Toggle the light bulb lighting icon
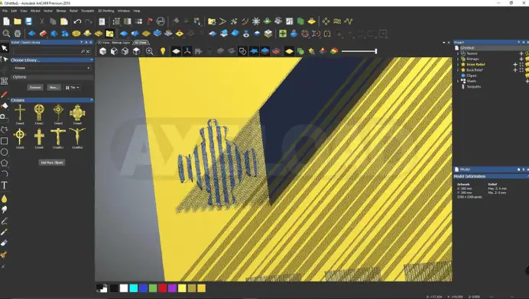529x299 pixels. coord(163,51)
